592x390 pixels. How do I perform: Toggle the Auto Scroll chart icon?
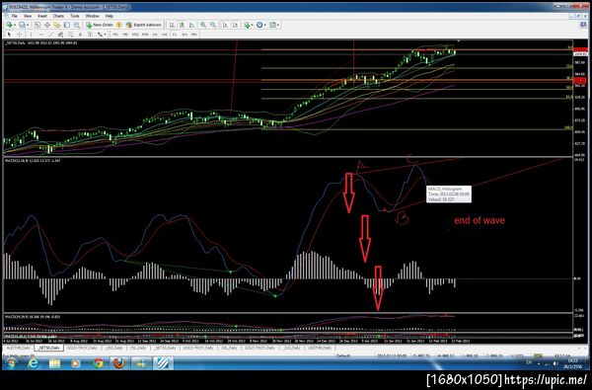tap(225, 25)
